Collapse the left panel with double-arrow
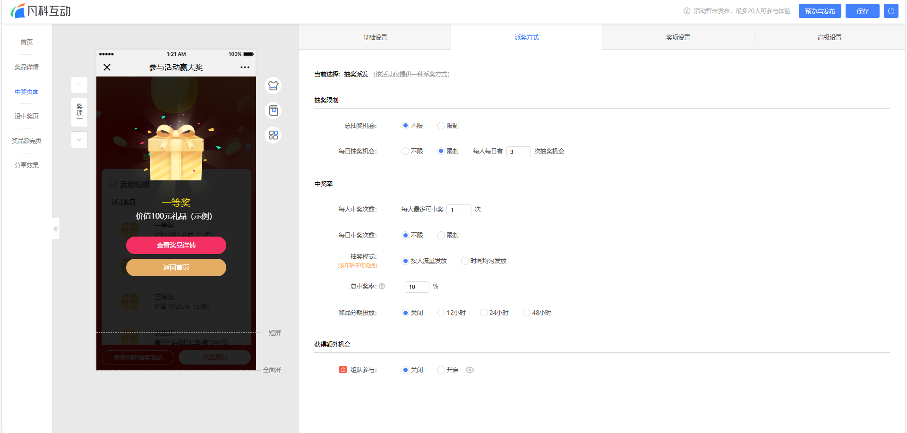 pos(56,229)
